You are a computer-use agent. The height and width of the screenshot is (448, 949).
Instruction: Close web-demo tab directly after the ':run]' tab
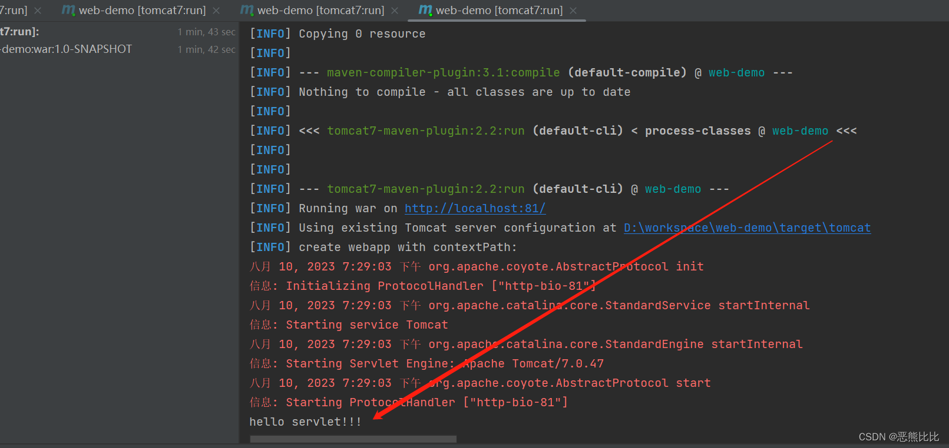point(216,11)
